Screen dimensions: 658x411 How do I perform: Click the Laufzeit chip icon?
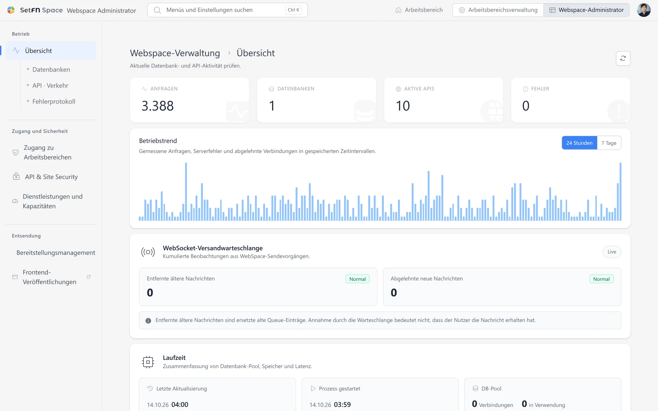point(148,362)
